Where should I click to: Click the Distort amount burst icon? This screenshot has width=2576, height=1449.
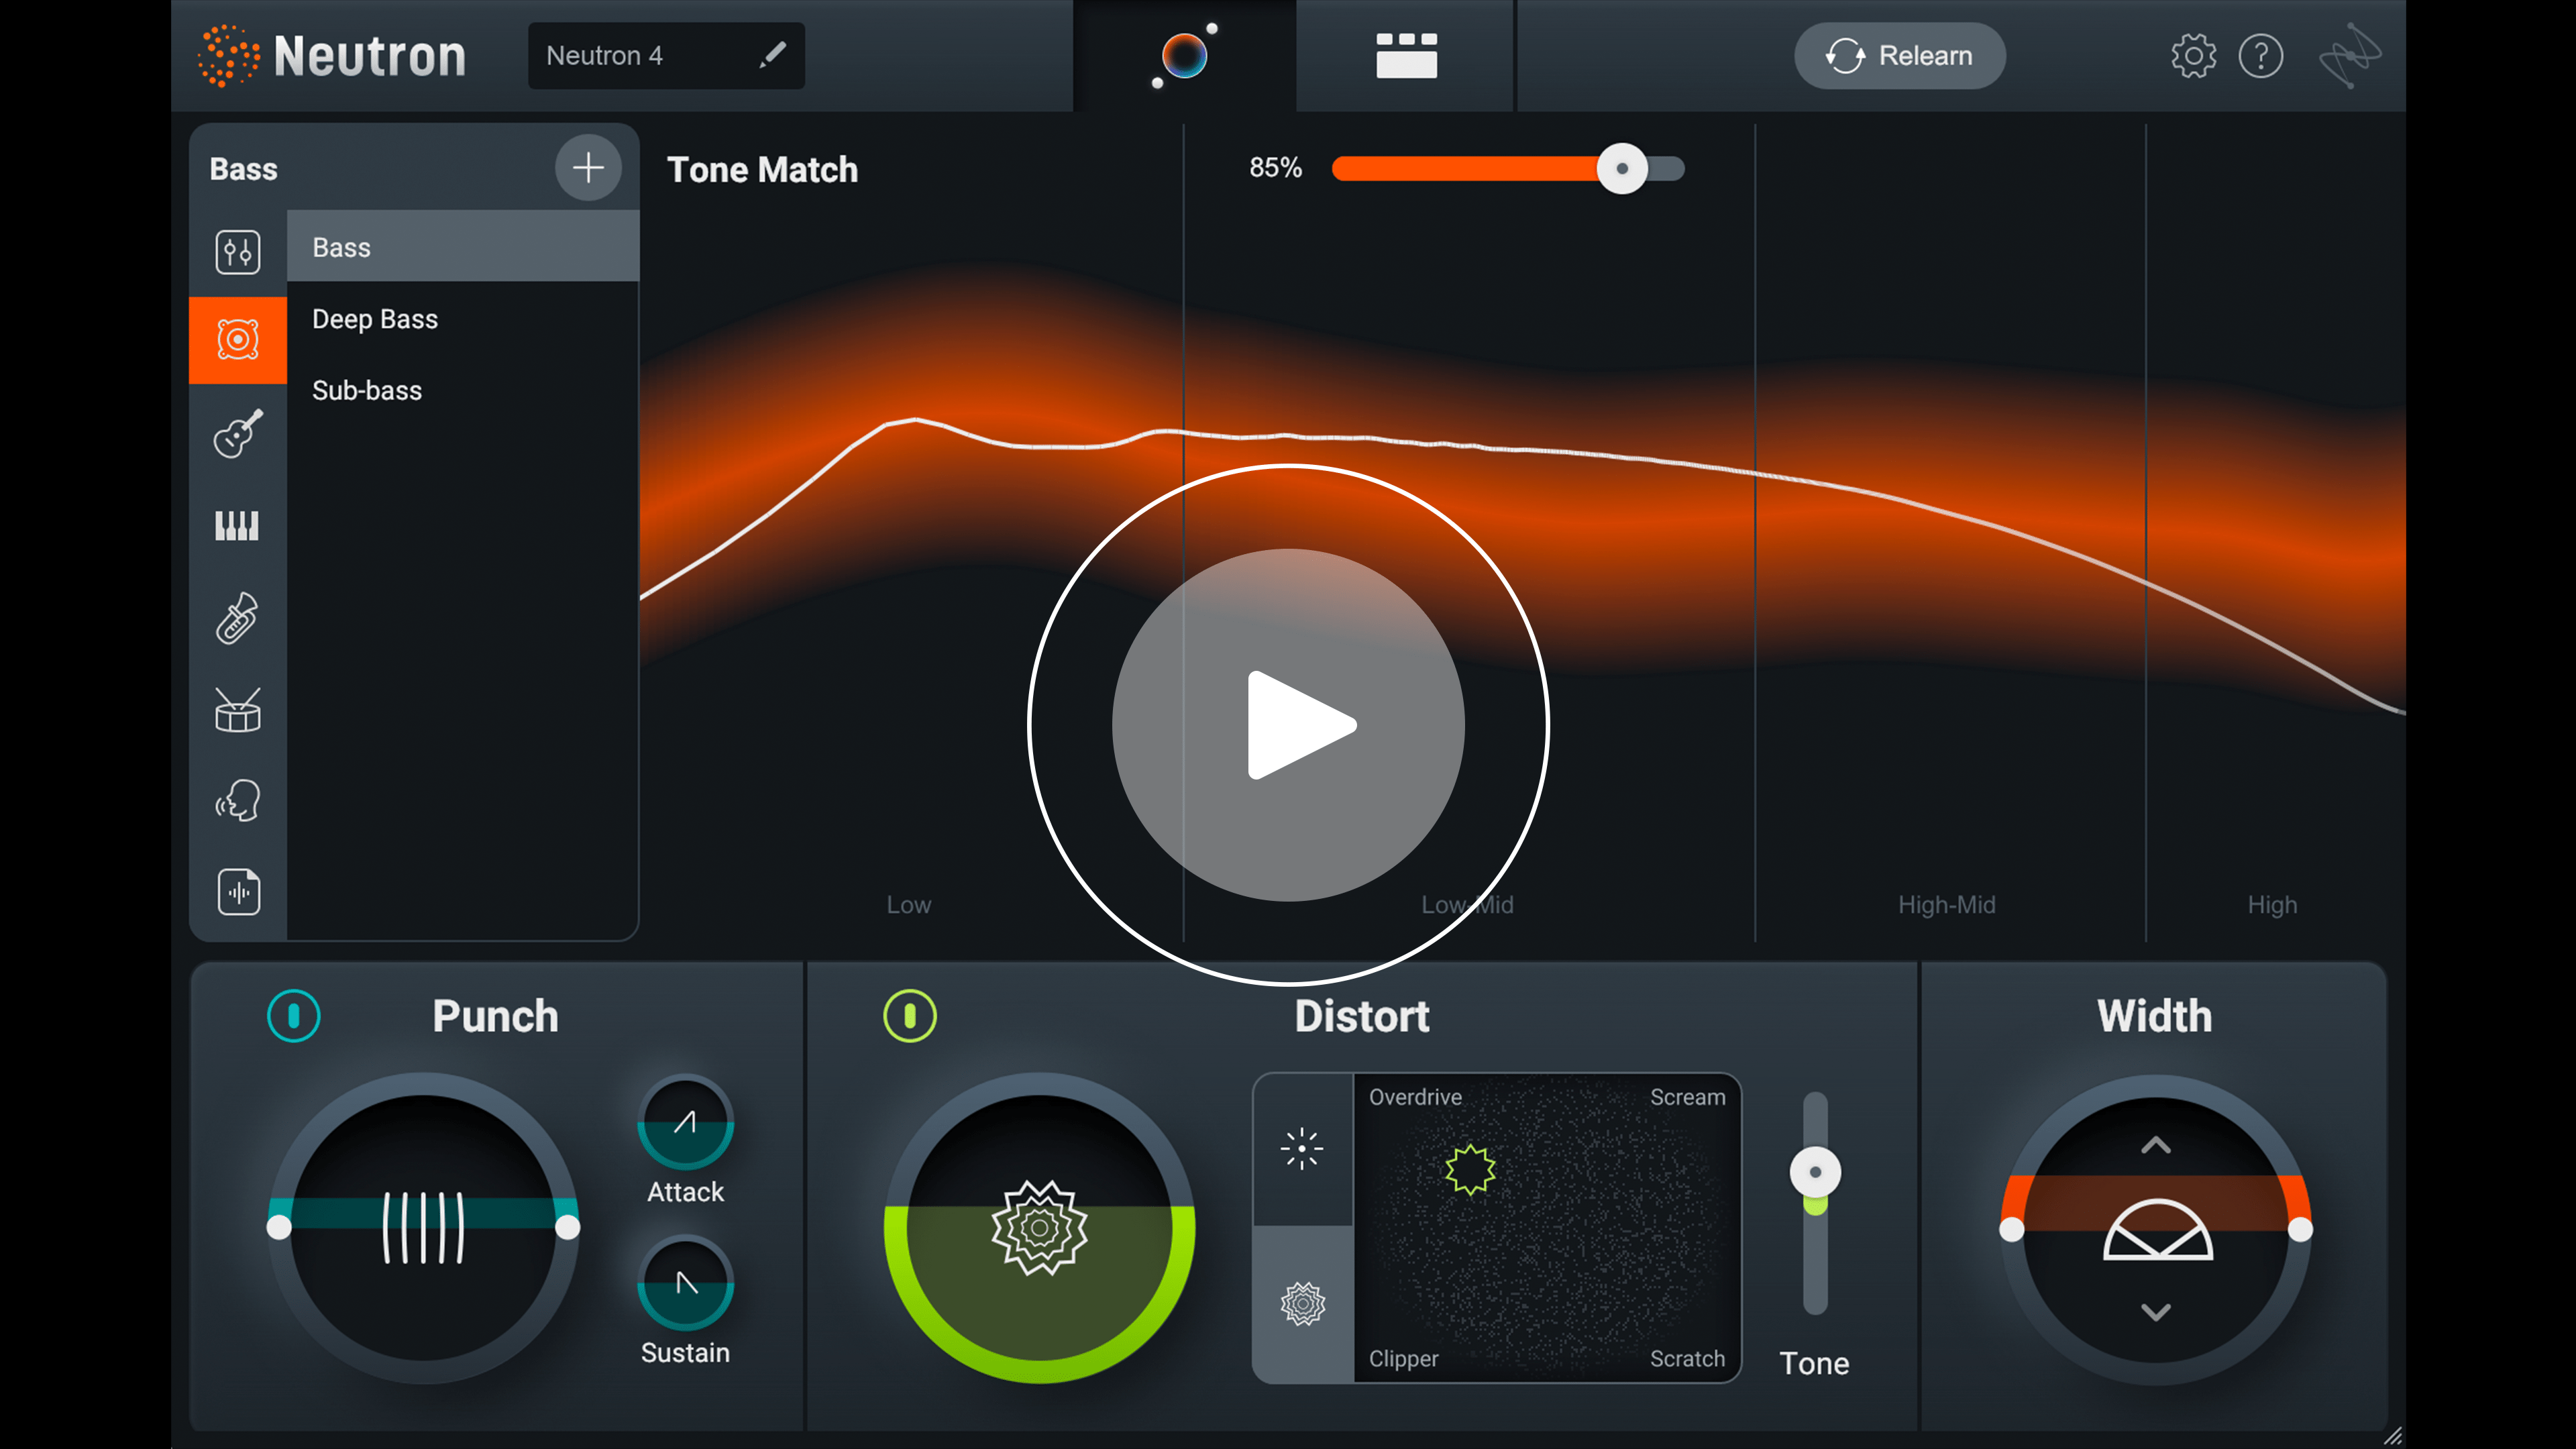pos(1040,1228)
